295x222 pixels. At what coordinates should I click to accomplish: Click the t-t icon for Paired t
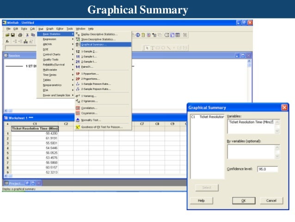[x=78, y=67]
